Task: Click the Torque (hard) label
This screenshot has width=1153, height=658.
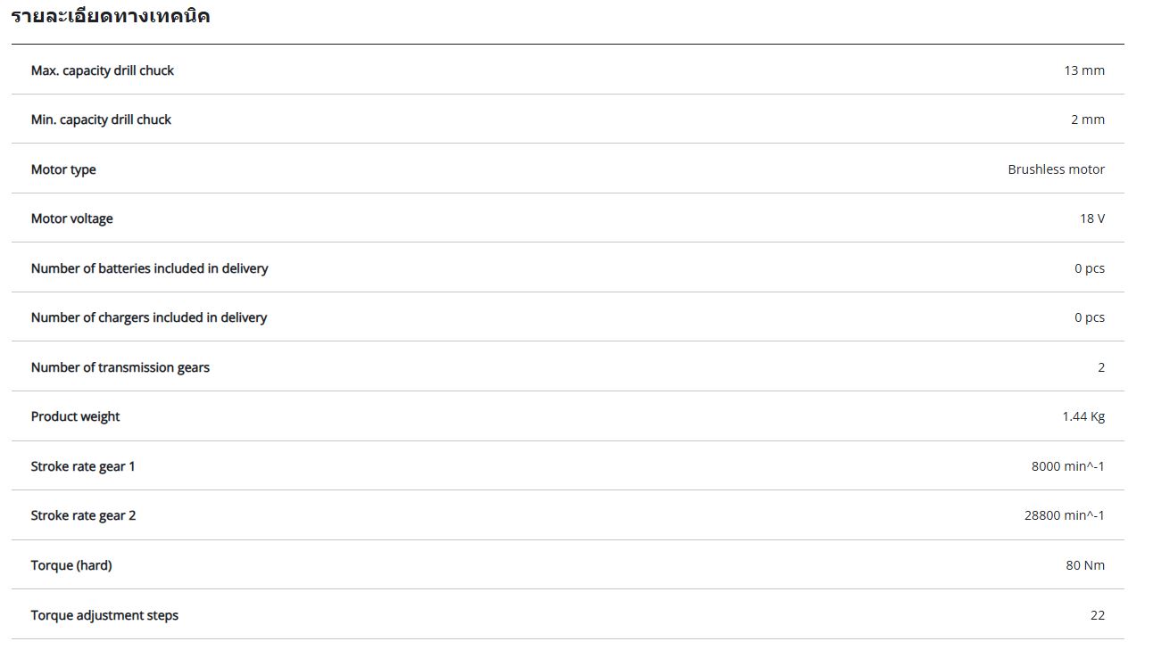Action: click(x=71, y=565)
